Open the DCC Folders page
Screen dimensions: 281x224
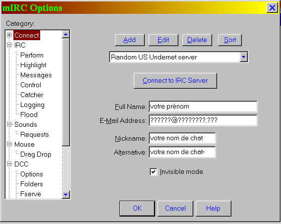click(32, 184)
